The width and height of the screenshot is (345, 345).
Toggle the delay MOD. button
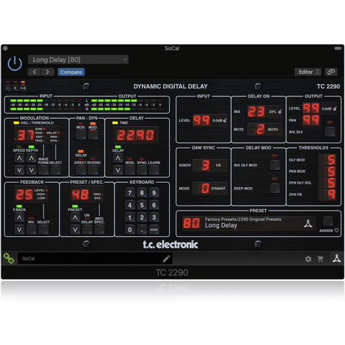[x=130, y=170]
